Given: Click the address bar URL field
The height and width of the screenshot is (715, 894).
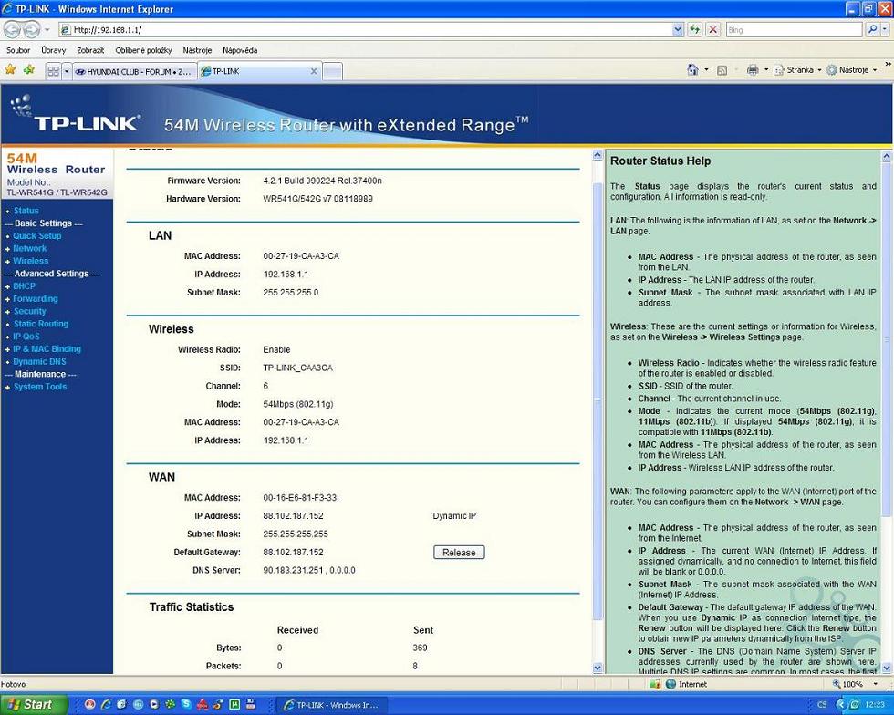Looking at the screenshot, I should (x=365, y=30).
